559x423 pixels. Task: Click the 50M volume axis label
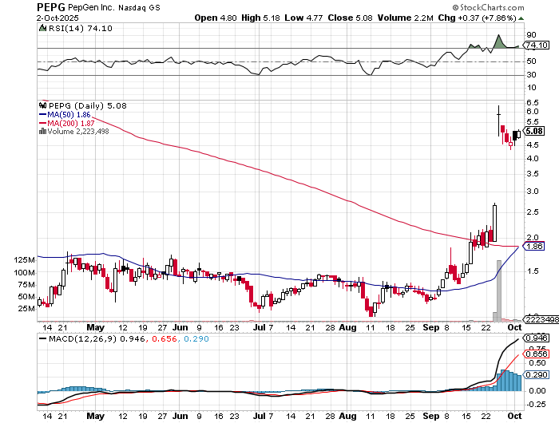pyautogui.click(x=26, y=296)
